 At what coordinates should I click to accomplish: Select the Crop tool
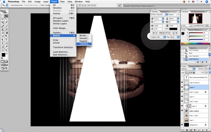tap(2, 23)
